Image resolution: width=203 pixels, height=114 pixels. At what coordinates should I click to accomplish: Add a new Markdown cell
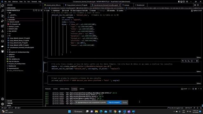pos(56,10)
